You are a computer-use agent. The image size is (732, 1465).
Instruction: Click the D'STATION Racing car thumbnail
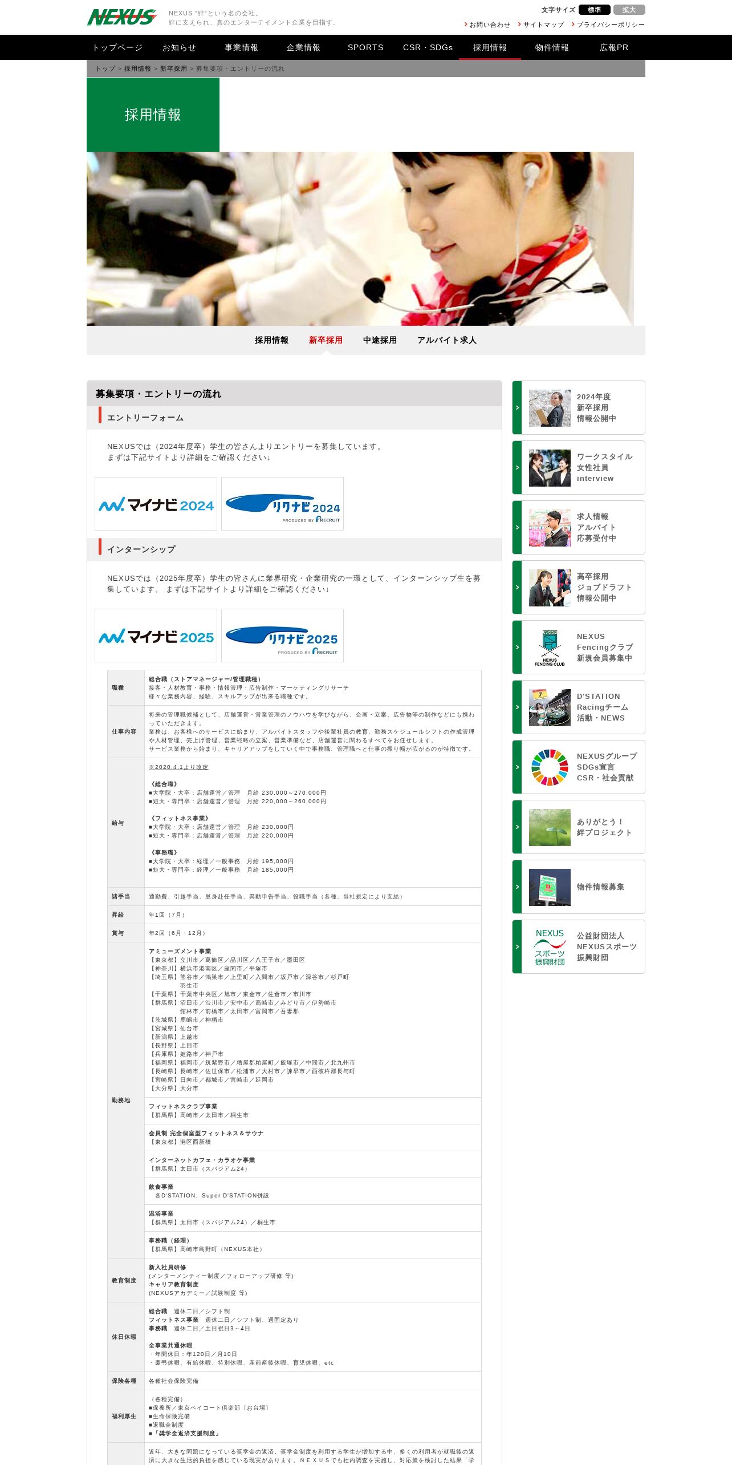click(x=550, y=707)
